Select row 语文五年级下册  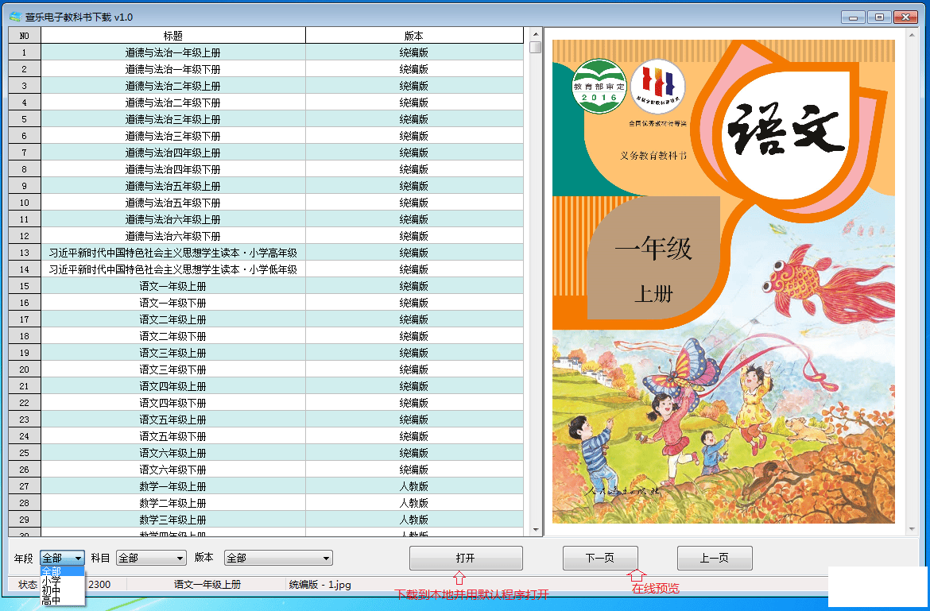pyautogui.click(x=265, y=435)
